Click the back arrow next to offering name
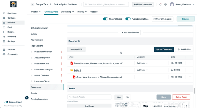The image size is (197, 108). [32, 4]
